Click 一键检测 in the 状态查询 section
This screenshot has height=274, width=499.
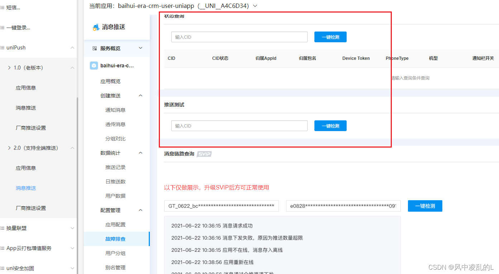330,37
